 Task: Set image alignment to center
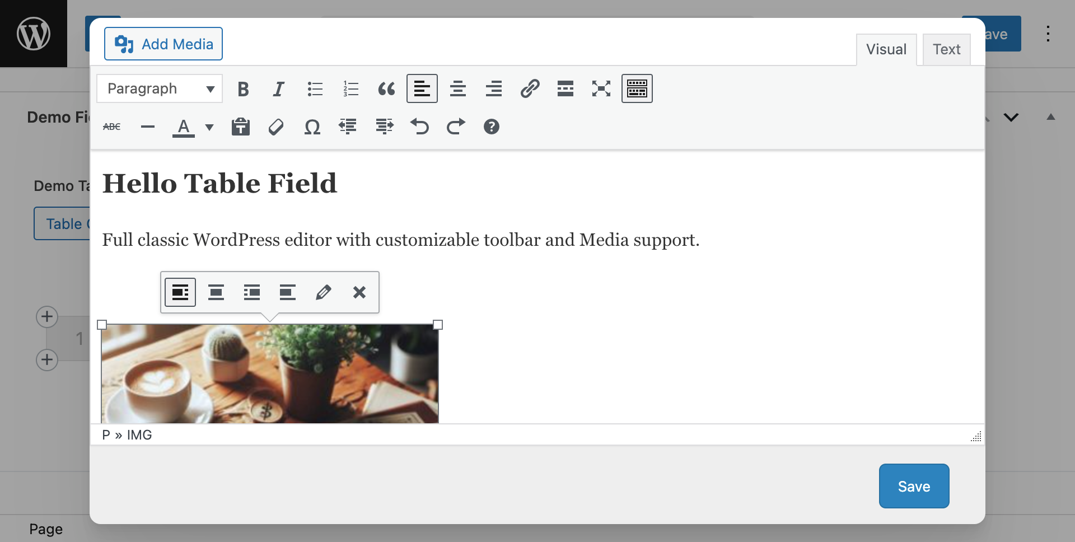pos(216,292)
